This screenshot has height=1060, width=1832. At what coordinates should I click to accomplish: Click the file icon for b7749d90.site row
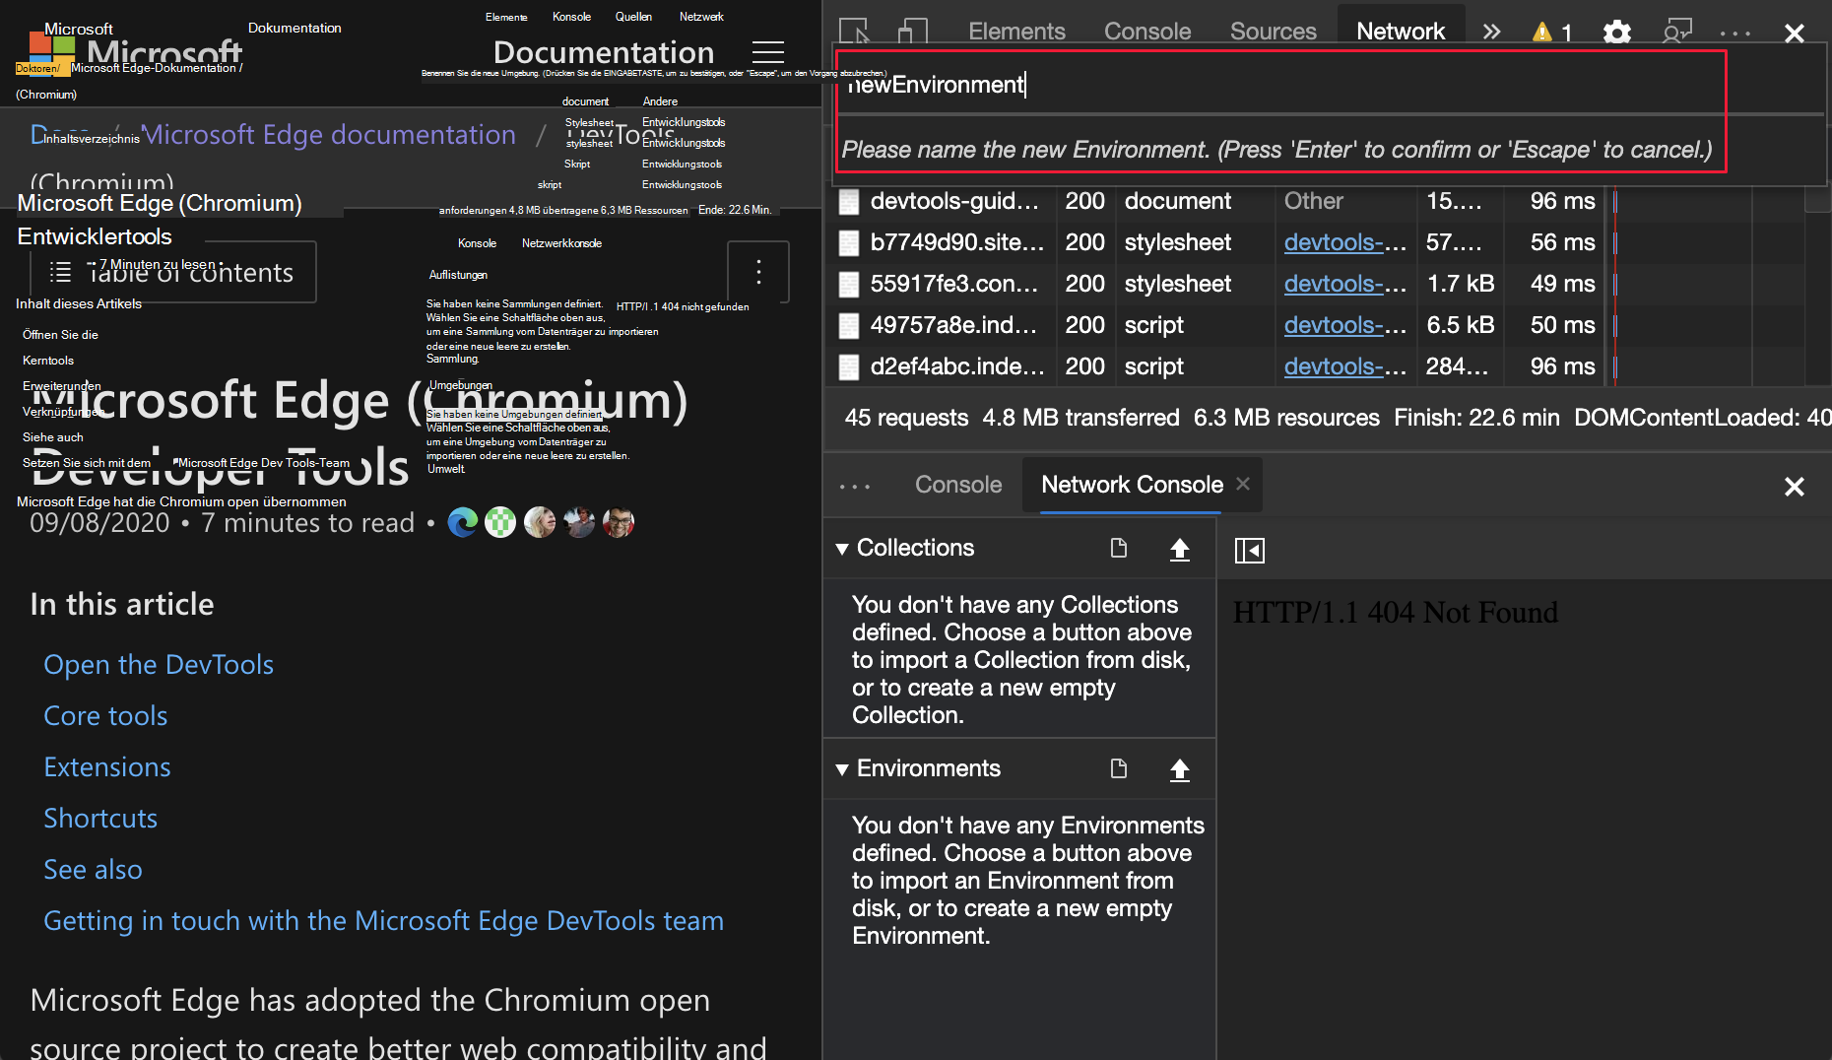pos(849,243)
